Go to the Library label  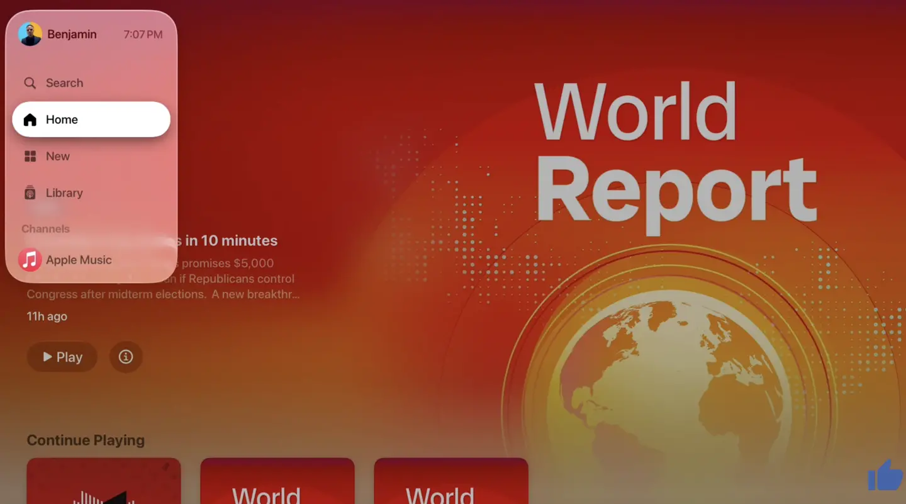pos(64,193)
